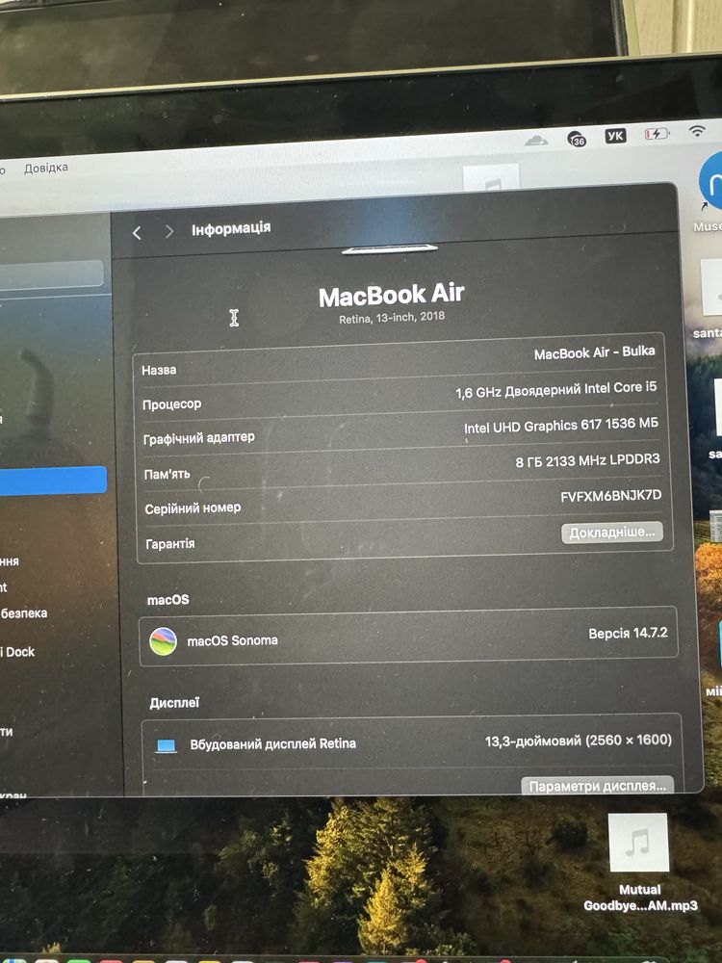
Task: Click the Пам'ять row label
Action: click(x=167, y=474)
